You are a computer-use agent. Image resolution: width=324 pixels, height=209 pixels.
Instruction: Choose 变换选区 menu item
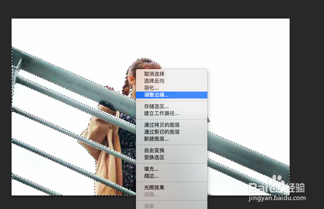tap(171, 158)
